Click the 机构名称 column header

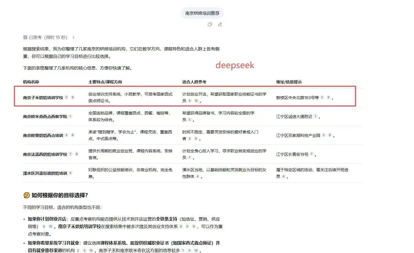pos(31,82)
